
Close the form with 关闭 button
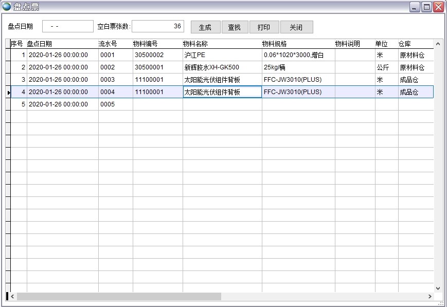296,27
